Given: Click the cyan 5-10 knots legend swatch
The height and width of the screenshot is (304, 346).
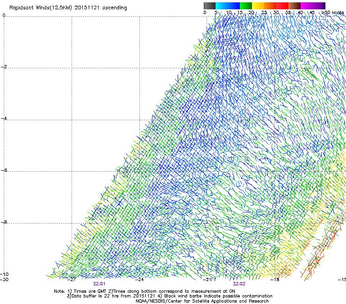Looking at the screenshot, I should 222,6.
